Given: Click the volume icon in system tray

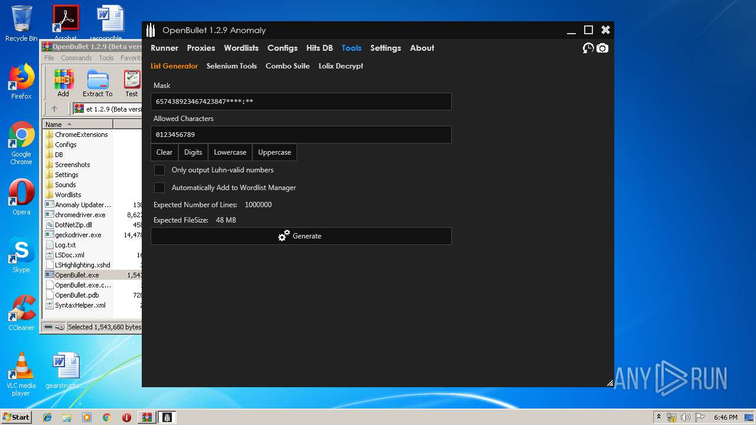Looking at the screenshot, I should pos(685,417).
